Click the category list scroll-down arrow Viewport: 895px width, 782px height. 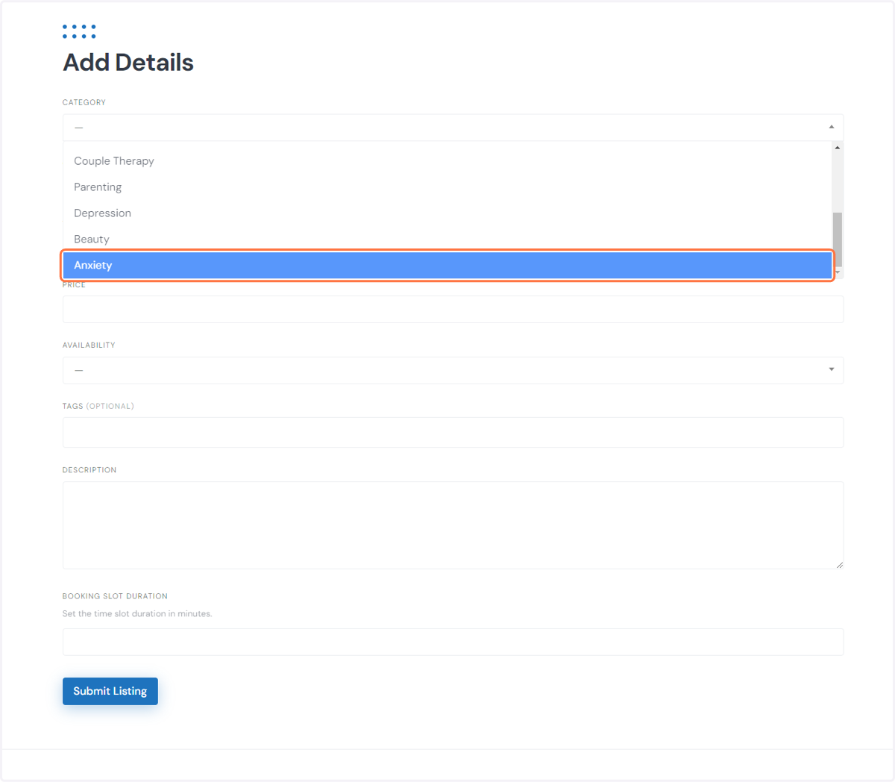(x=838, y=272)
